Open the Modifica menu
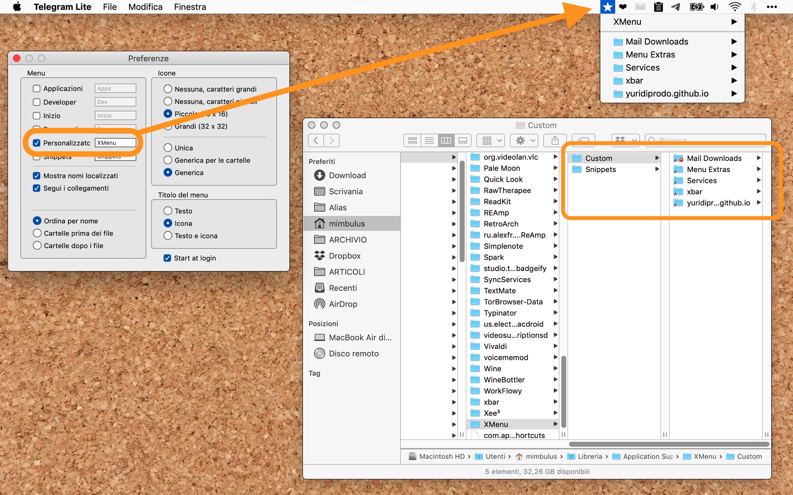The height and width of the screenshot is (495, 793). pyautogui.click(x=145, y=7)
